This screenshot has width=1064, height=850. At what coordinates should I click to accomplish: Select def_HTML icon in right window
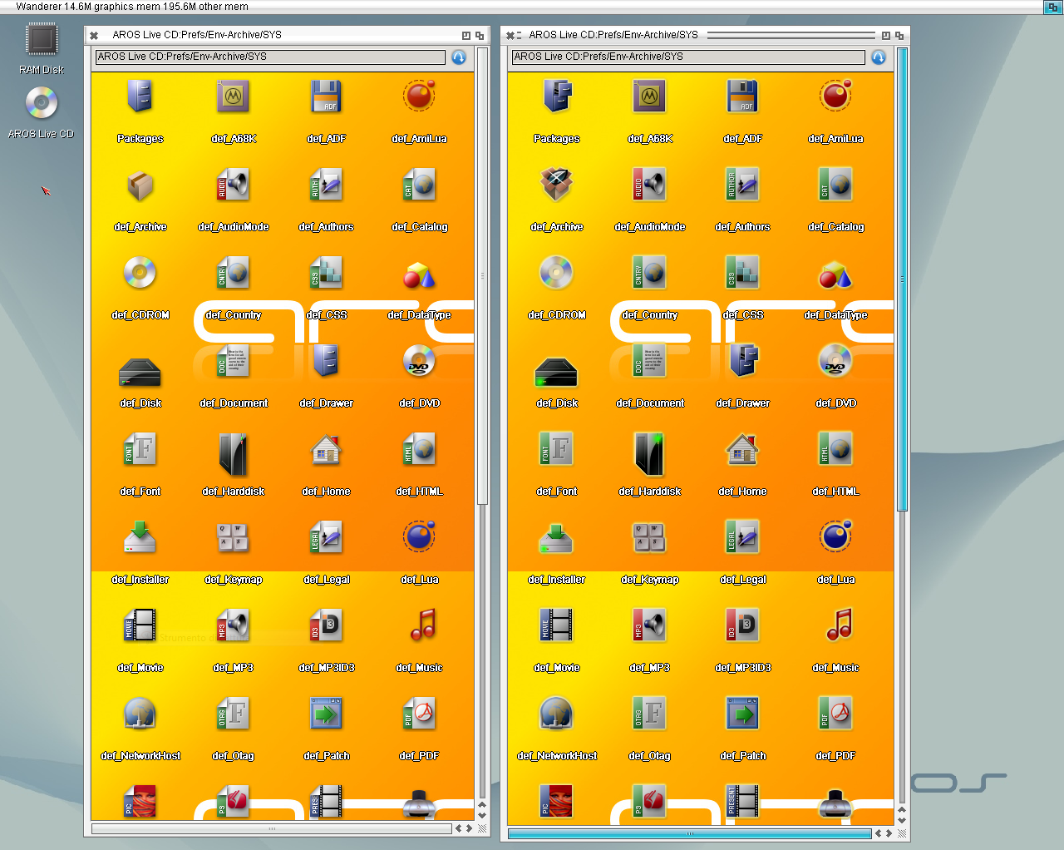(x=835, y=449)
